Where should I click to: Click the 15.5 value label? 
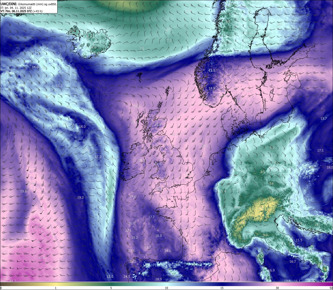[299, 240]
